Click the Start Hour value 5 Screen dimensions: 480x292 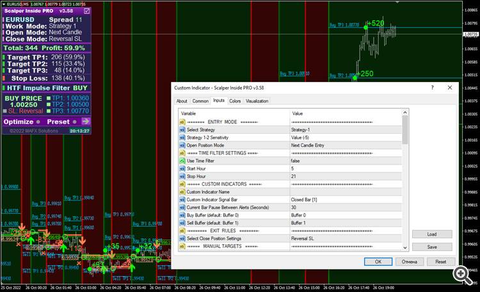(x=346, y=168)
